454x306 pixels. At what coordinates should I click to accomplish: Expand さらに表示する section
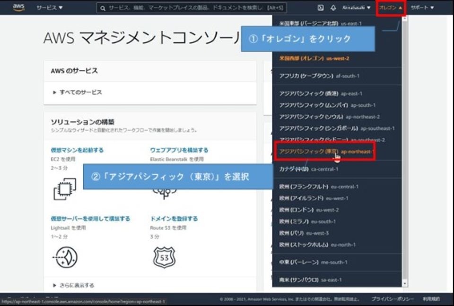[74, 285]
